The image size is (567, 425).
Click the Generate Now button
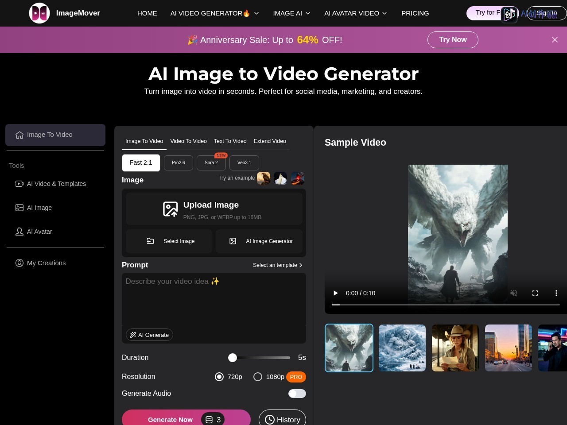186,419
